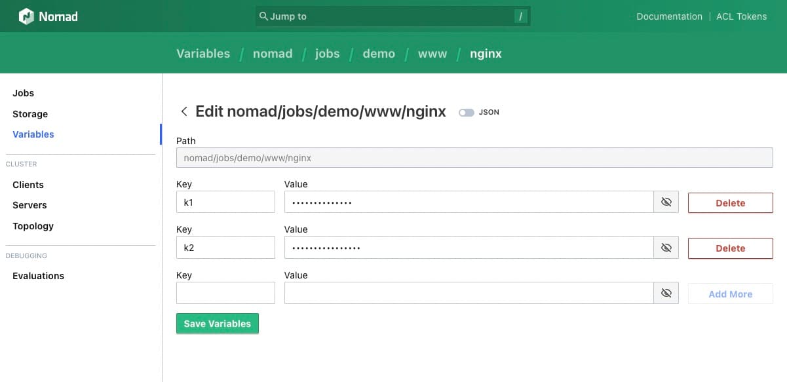Navigate to Topology view

[x=33, y=226]
